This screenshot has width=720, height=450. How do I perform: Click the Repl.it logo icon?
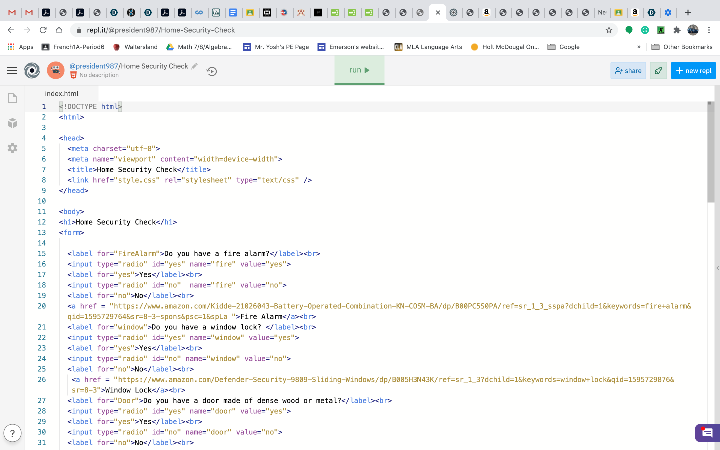[x=32, y=70]
